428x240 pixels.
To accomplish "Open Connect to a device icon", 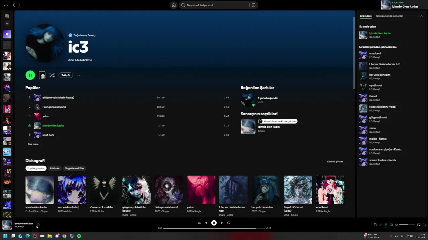I will click(391, 225).
